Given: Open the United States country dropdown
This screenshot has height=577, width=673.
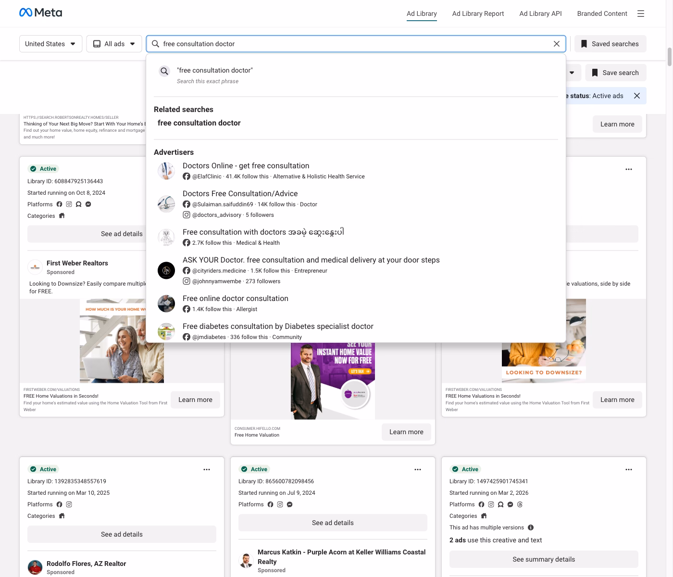Looking at the screenshot, I should pos(50,43).
